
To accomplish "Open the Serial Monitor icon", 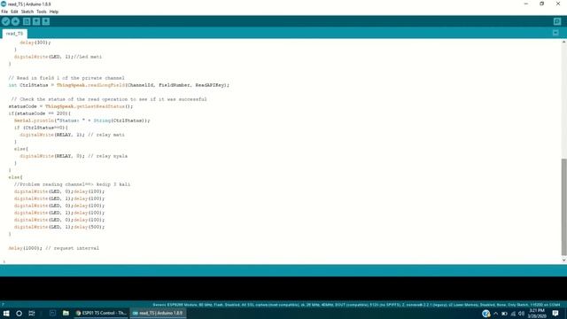I will 557,21.
